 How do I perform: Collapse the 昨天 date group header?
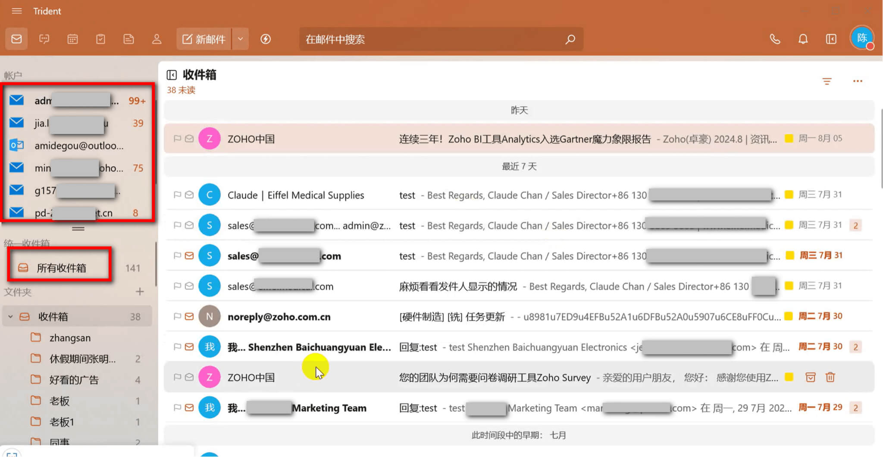[519, 110]
